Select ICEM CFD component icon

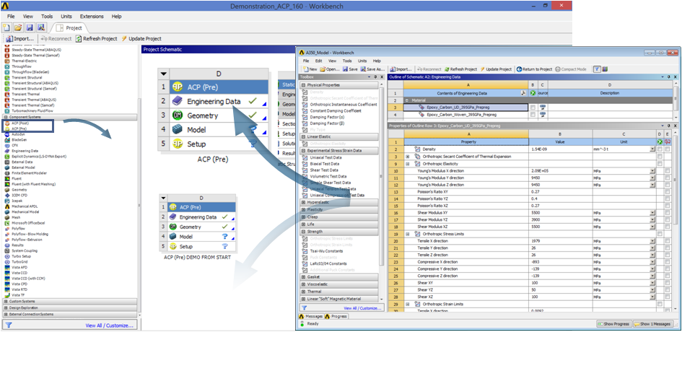(x=7, y=196)
